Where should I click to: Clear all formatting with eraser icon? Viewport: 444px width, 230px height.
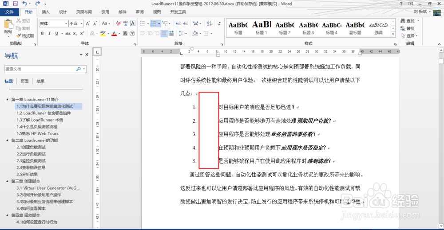click(119, 23)
